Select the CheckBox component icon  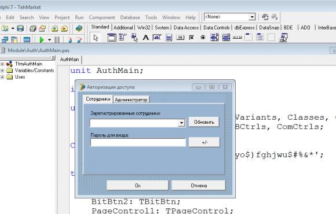pos(192,38)
